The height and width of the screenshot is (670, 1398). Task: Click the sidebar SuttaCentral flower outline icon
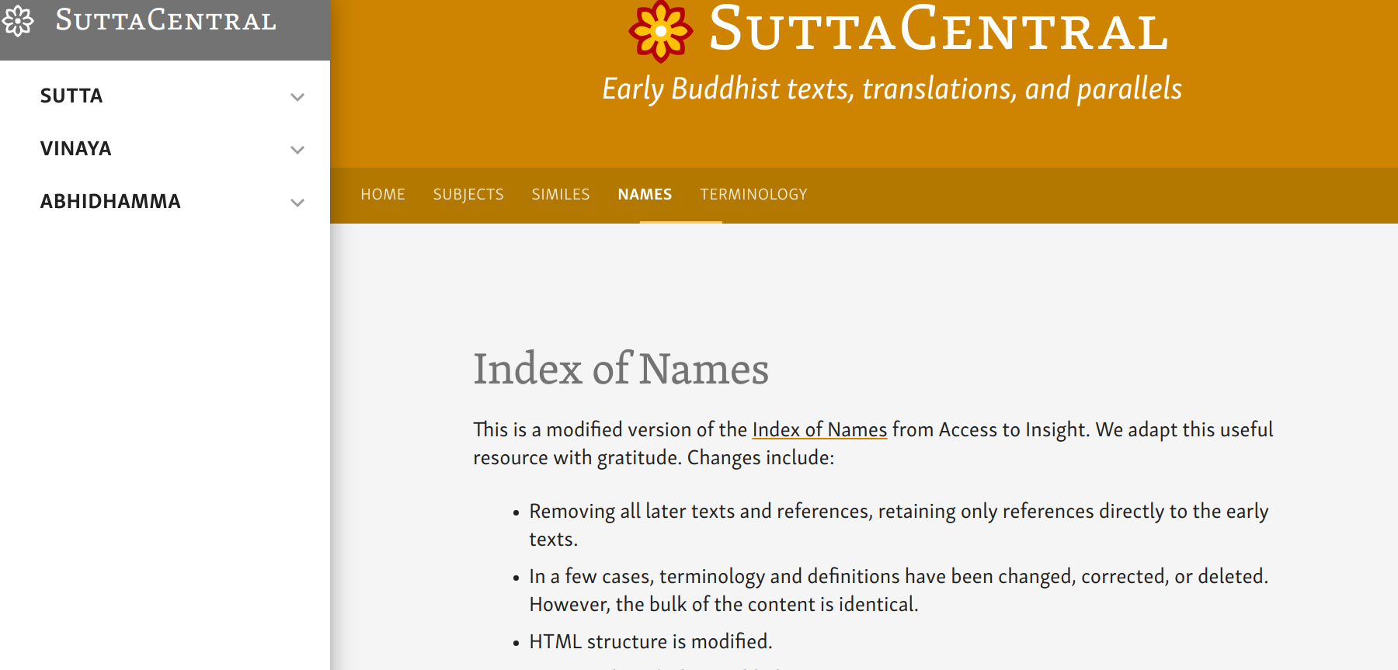point(17,21)
